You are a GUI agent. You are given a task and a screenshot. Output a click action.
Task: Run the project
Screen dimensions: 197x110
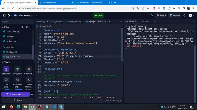(98, 16)
